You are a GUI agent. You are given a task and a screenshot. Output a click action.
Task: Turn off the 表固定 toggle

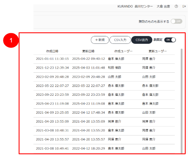click(170, 40)
